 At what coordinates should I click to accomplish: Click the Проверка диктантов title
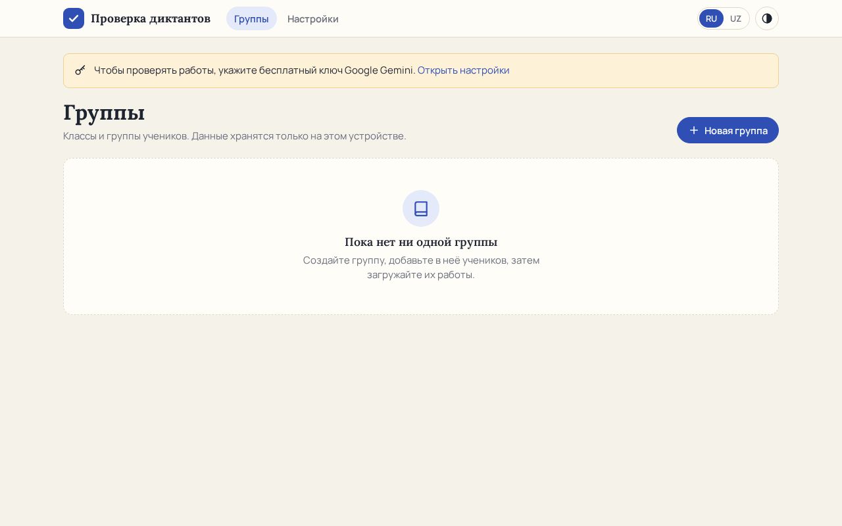(x=151, y=18)
